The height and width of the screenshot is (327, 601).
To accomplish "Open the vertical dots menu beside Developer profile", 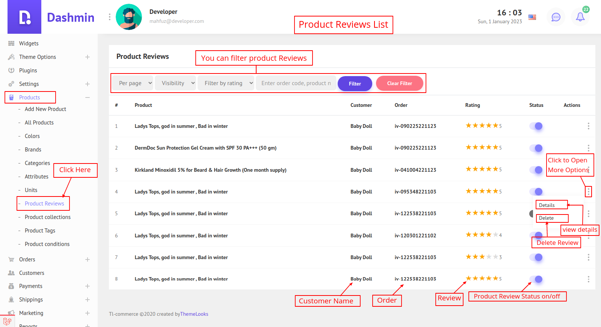I will coord(110,17).
